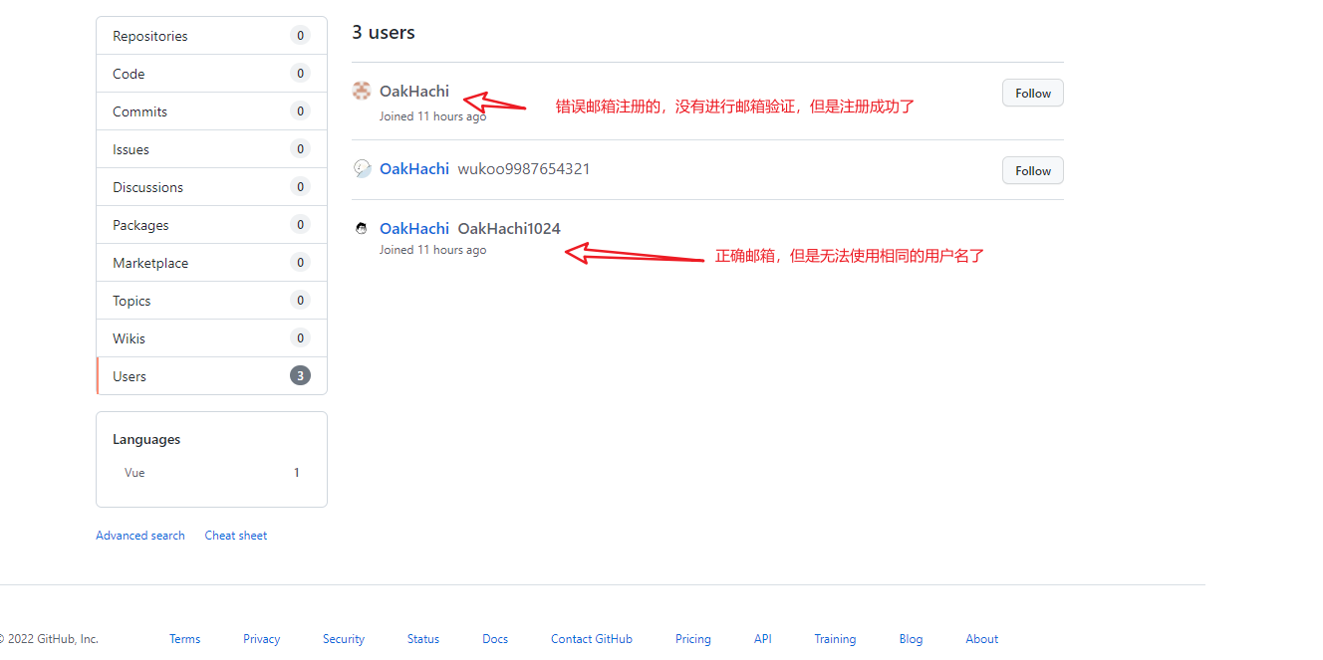This screenshot has width=1323, height=660.
Task: Click Vue language count 1
Action: [296, 473]
